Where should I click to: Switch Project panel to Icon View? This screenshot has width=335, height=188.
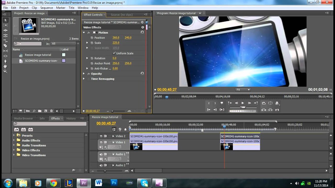point(21,111)
